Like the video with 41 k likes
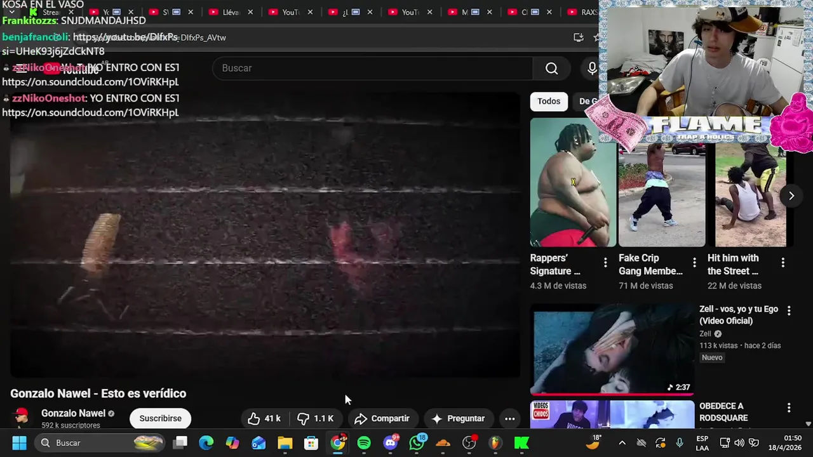Screen dimensions: 813x457 (x=265, y=418)
